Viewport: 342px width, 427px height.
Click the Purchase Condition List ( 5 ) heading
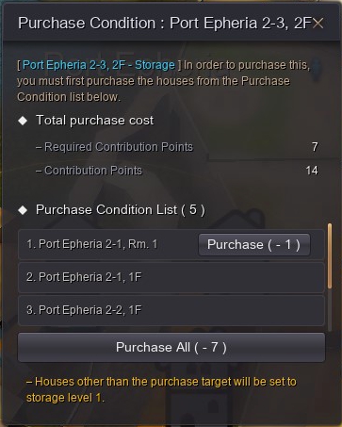[121, 210]
